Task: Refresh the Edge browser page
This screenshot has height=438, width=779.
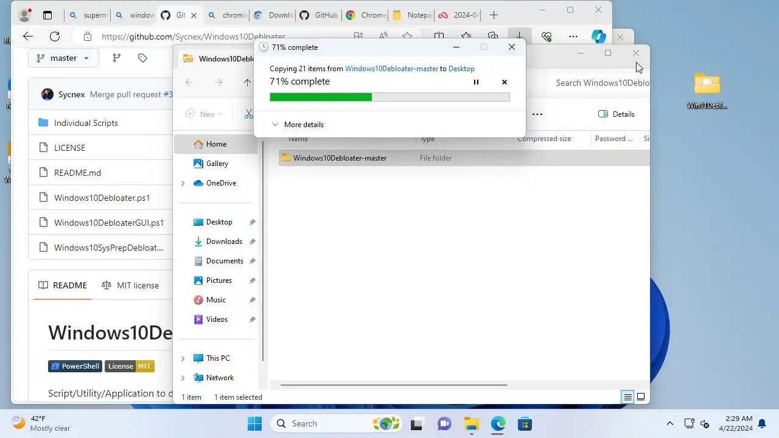Action: 55,36
